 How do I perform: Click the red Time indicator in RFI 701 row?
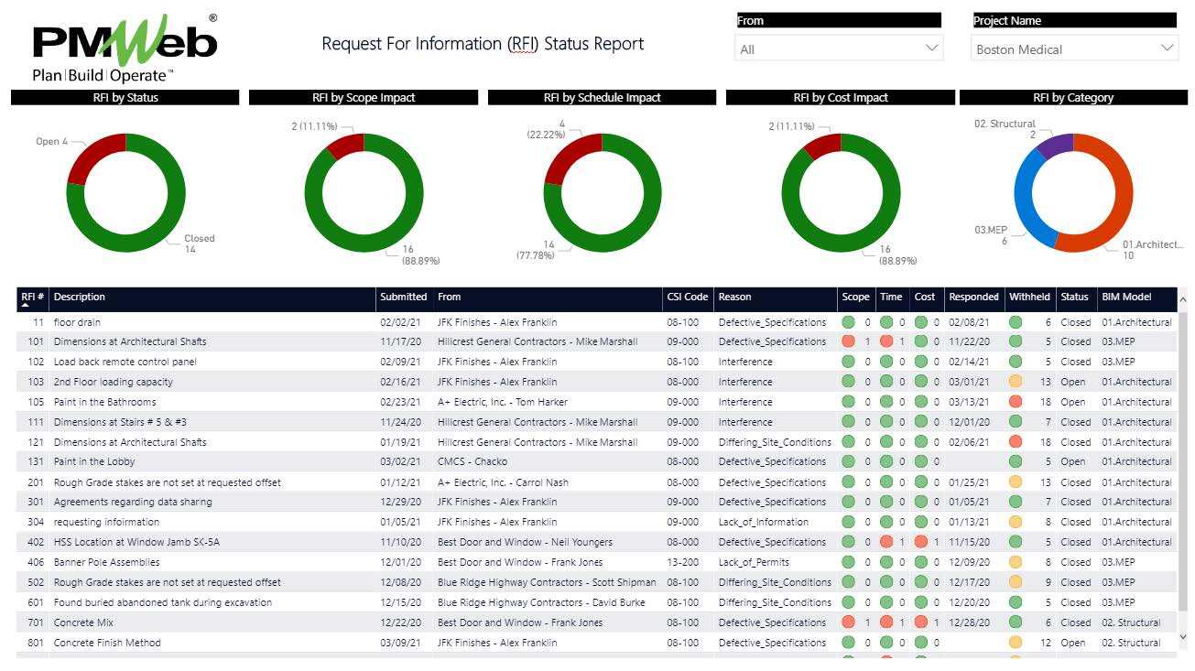pyautogui.click(x=886, y=622)
